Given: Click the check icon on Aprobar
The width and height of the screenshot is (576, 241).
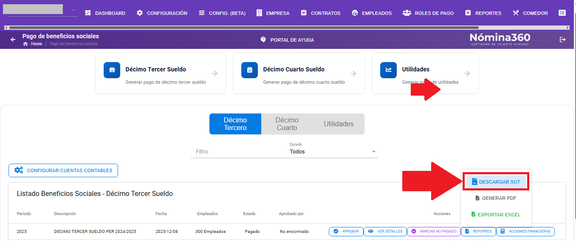Looking at the screenshot, I should click(x=336, y=232).
